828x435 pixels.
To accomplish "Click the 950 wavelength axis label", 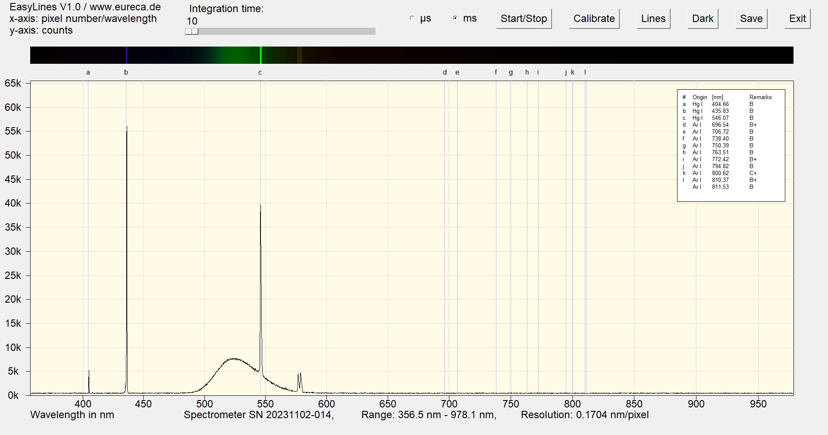I will click(x=758, y=404).
